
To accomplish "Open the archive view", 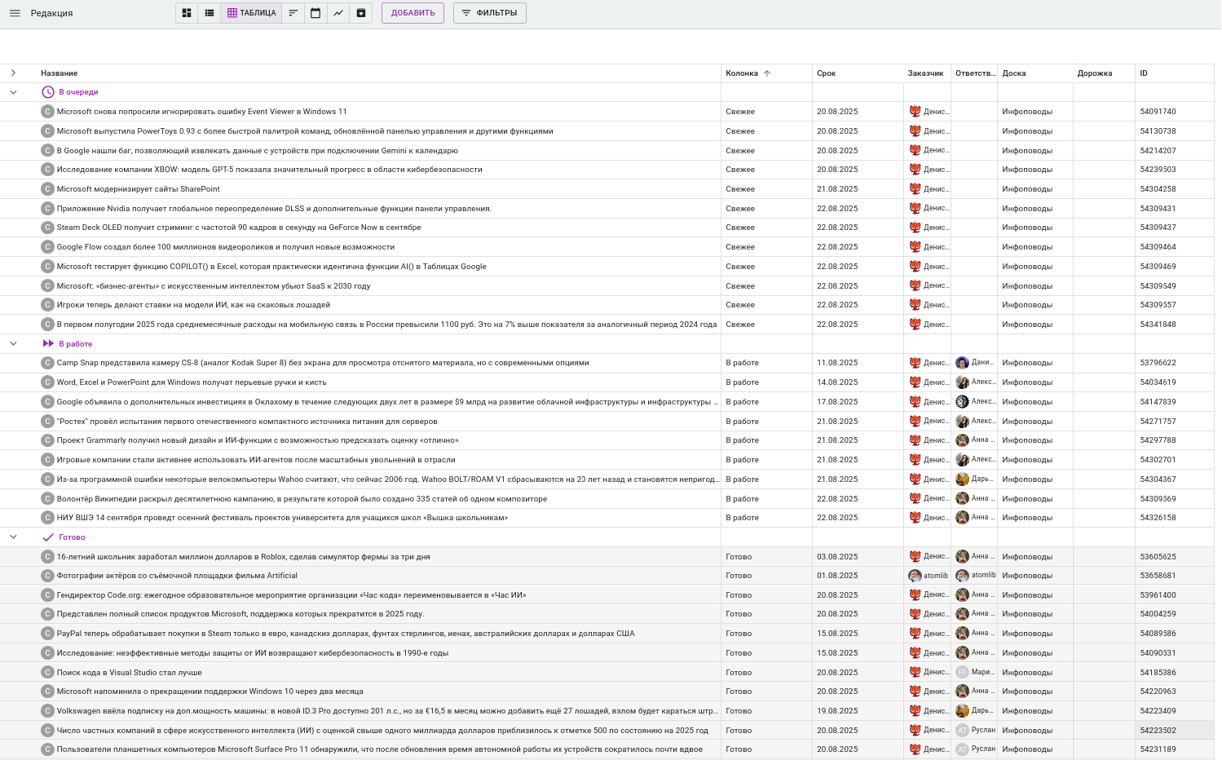I will 361,13.
